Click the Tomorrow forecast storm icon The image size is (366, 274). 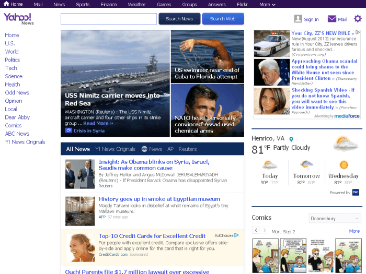tap(306, 165)
